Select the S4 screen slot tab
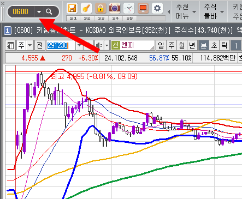The width and height of the screenshot is (242, 199). [115, 19]
